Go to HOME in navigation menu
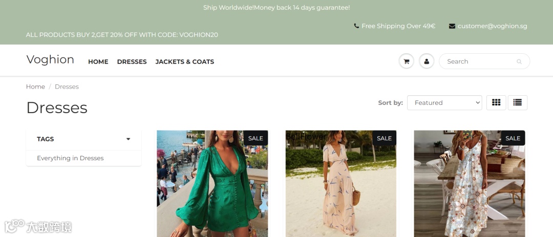The height and width of the screenshot is (237, 553). pos(98,62)
